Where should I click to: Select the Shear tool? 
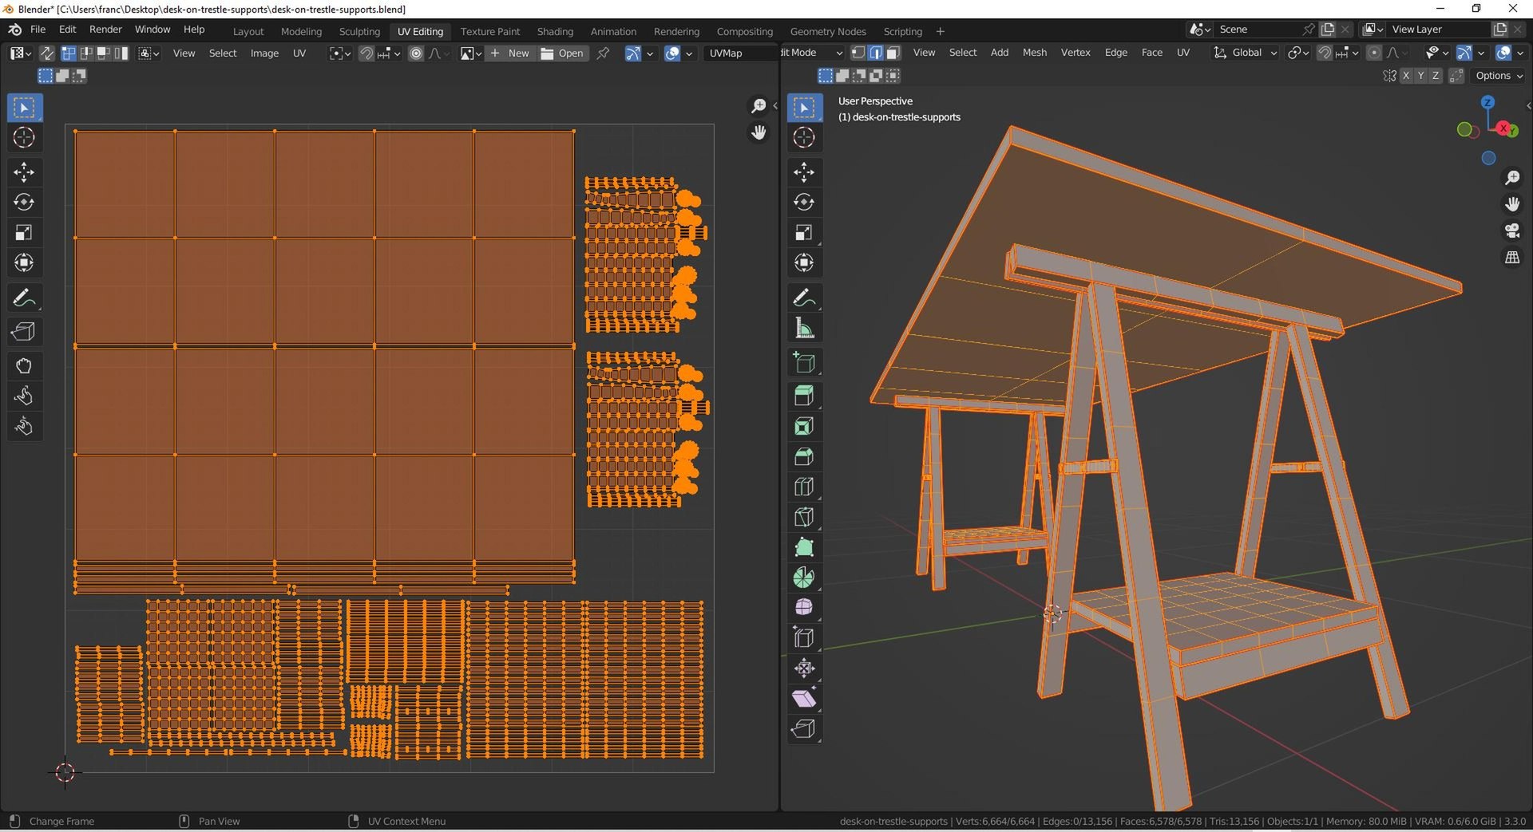click(804, 699)
